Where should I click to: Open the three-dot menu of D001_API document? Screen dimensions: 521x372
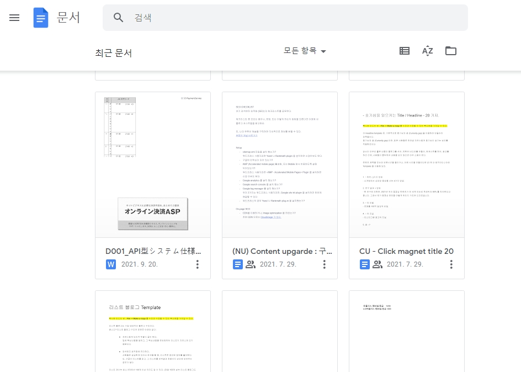(198, 264)
